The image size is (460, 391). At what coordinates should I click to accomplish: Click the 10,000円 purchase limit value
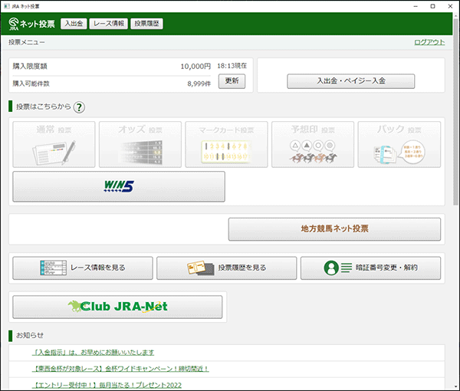click(x=195, y=67)
